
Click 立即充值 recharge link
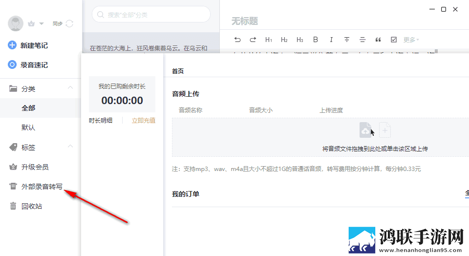(144, 121)
